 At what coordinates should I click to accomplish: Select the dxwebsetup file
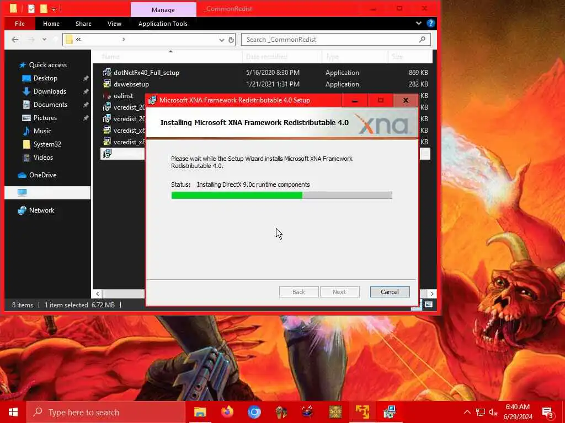131,84
